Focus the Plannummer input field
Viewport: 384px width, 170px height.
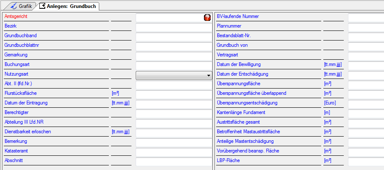point(366,28)
